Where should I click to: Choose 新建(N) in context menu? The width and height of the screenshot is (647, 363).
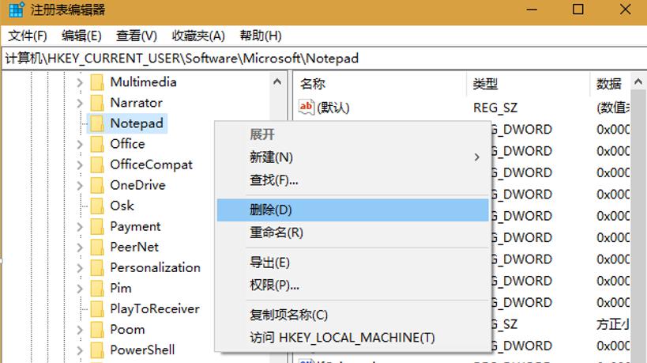(353, 157)
